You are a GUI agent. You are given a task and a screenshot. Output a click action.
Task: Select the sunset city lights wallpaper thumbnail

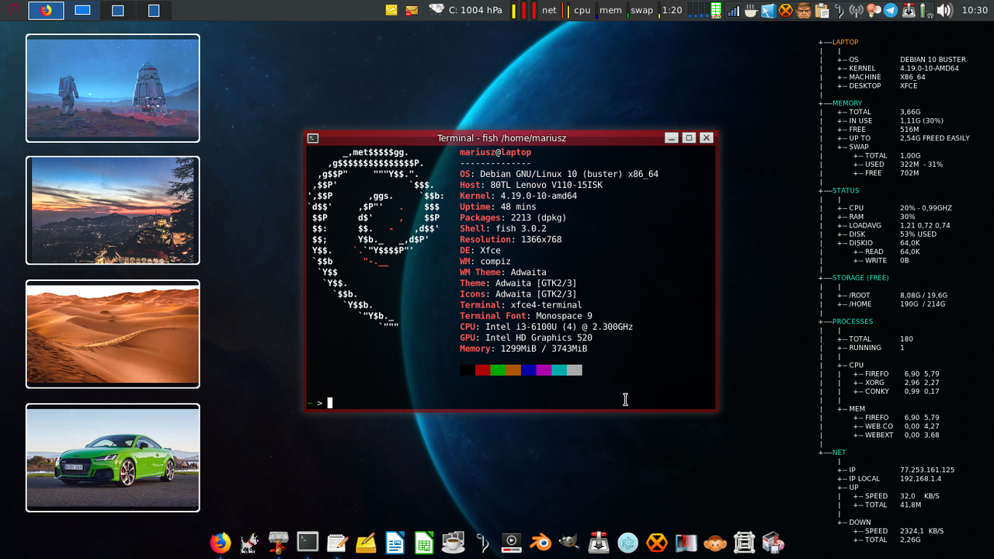click(x=113, y=210)
